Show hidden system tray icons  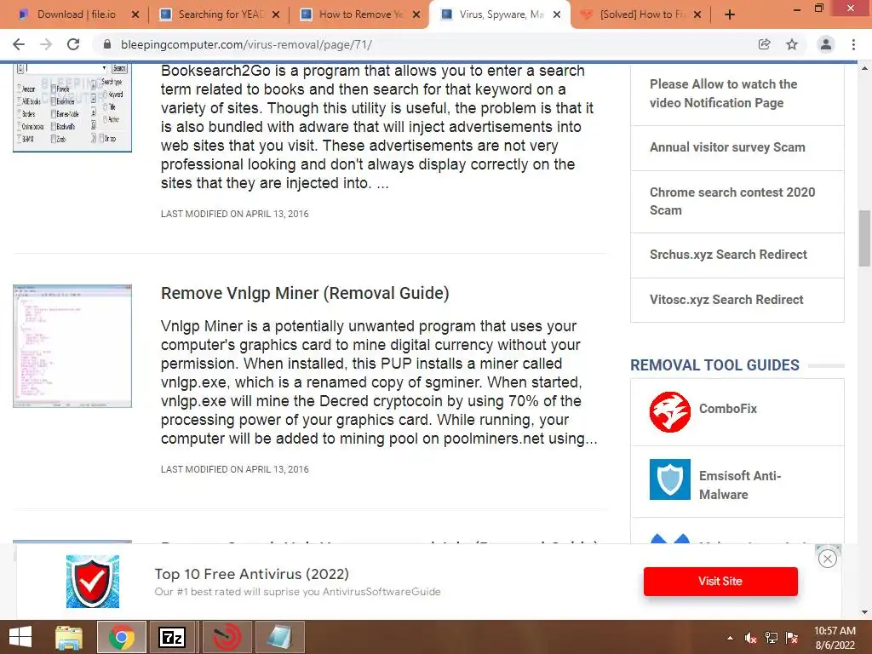click(x=730, y=638)
